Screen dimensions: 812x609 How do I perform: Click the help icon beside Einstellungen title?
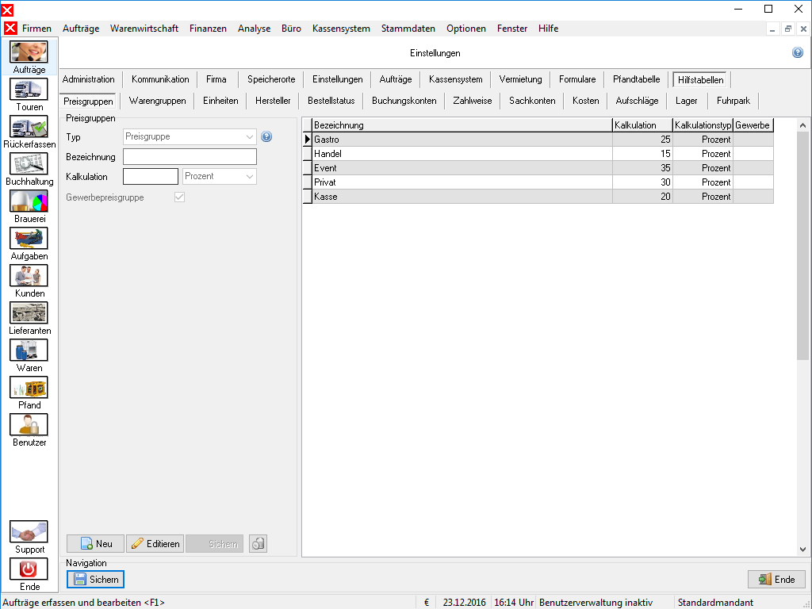pos(798,52)
